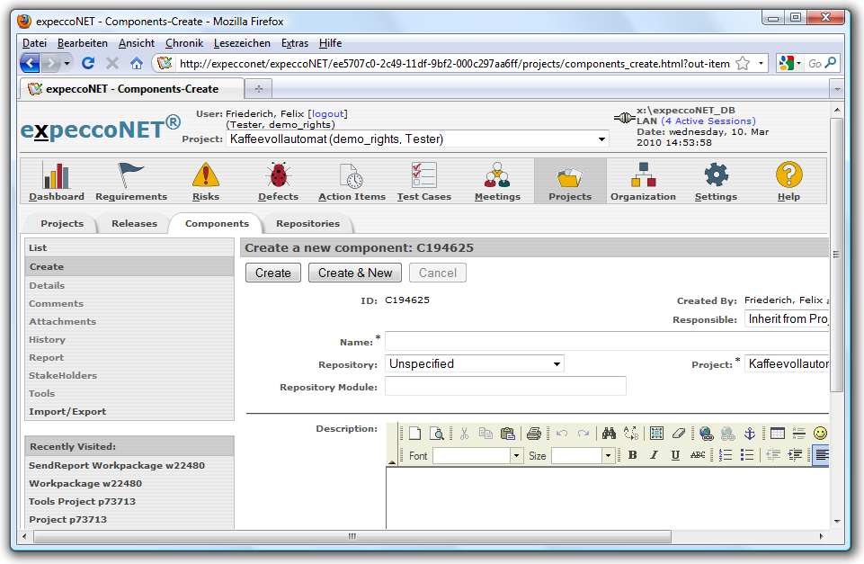The image size is (864, 564).
Task: Toggle underline formatting in description editor
Action: (x=675, y=456)
